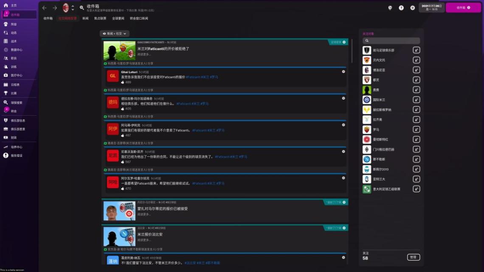Open the settings gear icon
The width and height of the screenshot is (484, 272).
412,8
